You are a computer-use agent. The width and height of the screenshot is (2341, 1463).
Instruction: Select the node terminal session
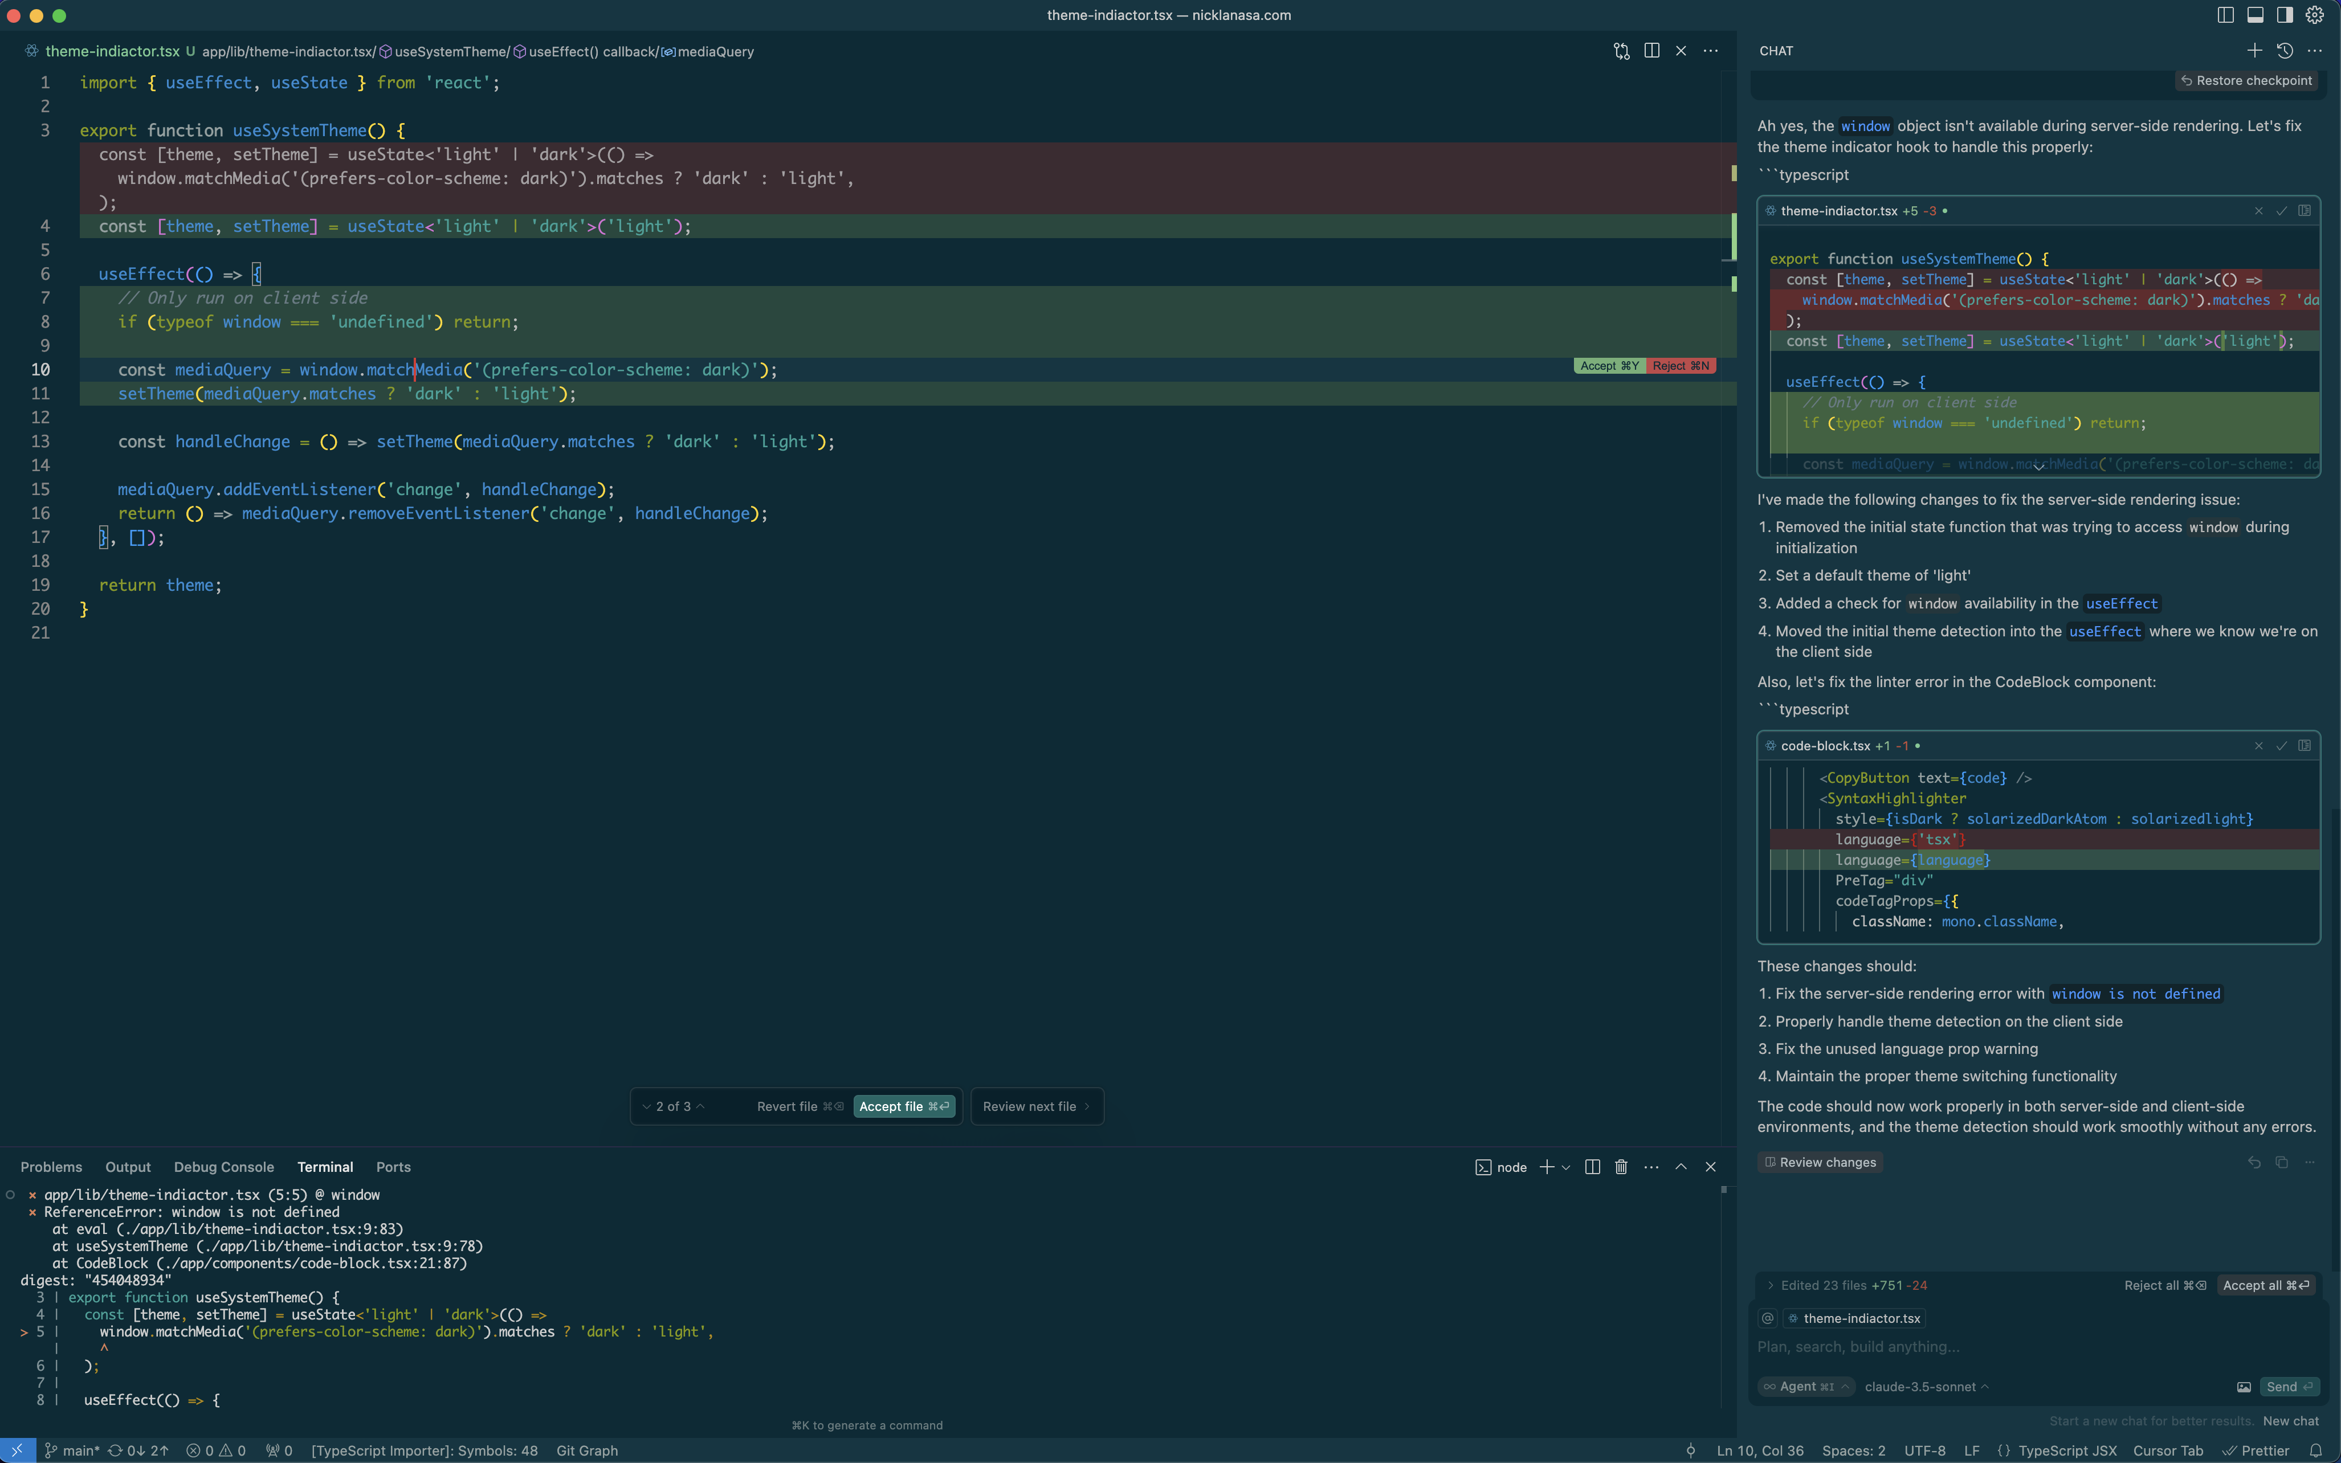coord(1501,1167)
